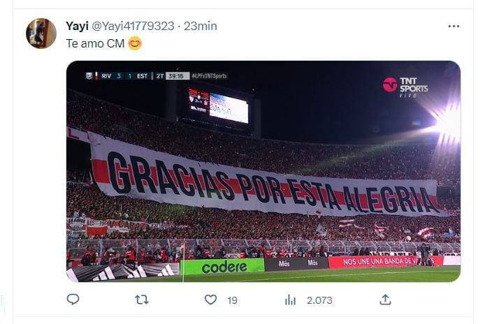The height and width of the screenshot is (324, 492).
Task: Open the Gracias Por Esta Alegria banner photo
Action: [x=263, y=171]
